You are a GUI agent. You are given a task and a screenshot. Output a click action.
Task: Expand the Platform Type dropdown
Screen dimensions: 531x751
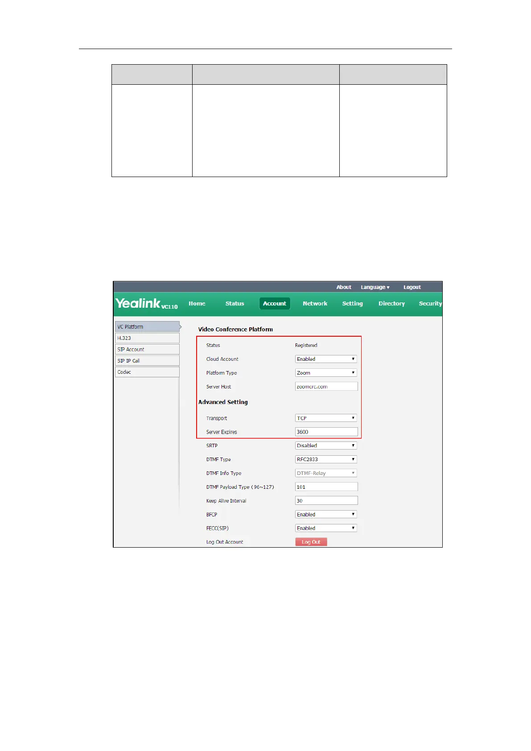pyautogui.click(x=326, y=373)
